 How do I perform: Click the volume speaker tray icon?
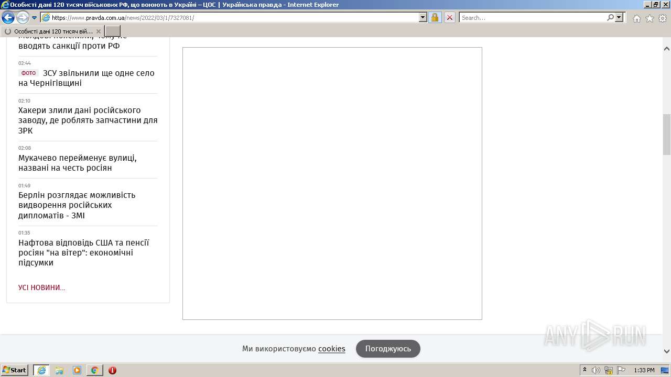click(596, 370)
